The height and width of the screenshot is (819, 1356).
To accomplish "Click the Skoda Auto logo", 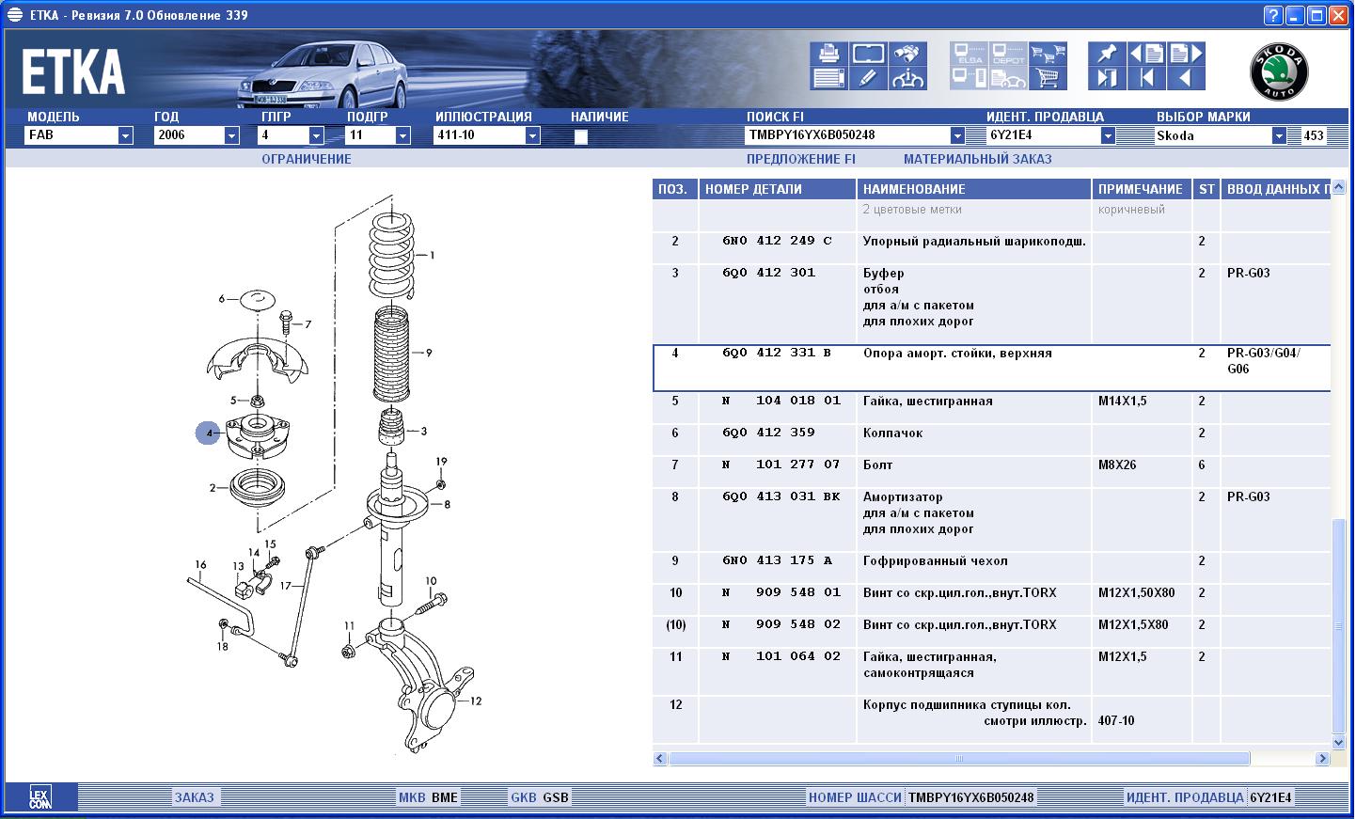I will pyautogui.click(x=1278, y=72).
